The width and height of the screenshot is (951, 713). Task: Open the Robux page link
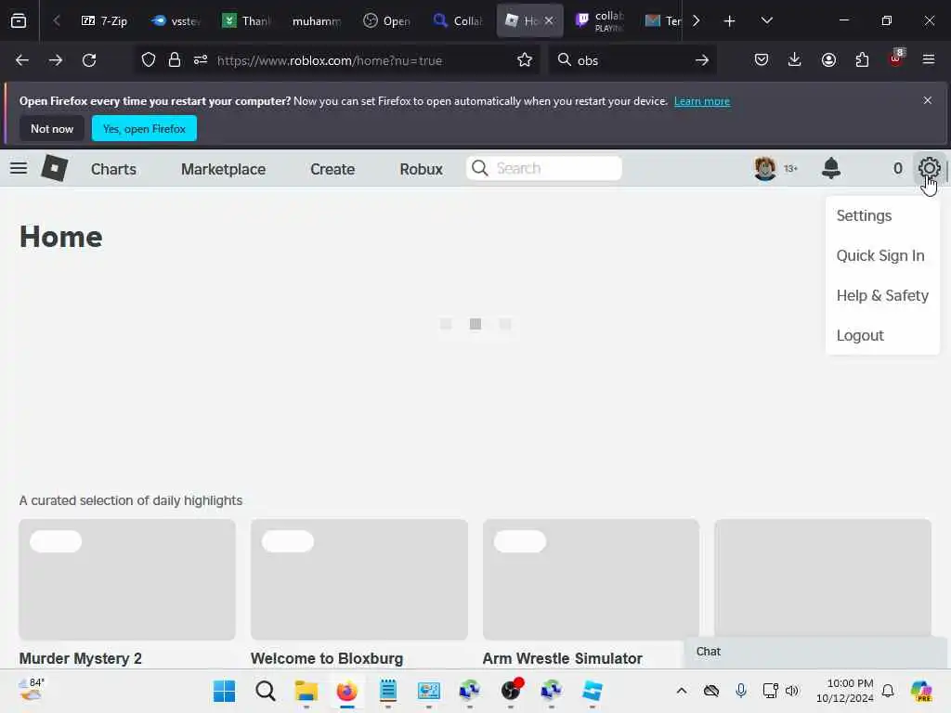pyautogui.click(x=421, y=169)
